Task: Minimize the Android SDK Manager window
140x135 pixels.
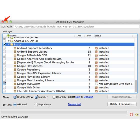Action: [7, 22]
